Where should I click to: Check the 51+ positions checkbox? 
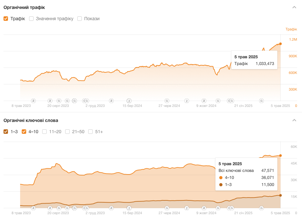click(x=90, y=132)
